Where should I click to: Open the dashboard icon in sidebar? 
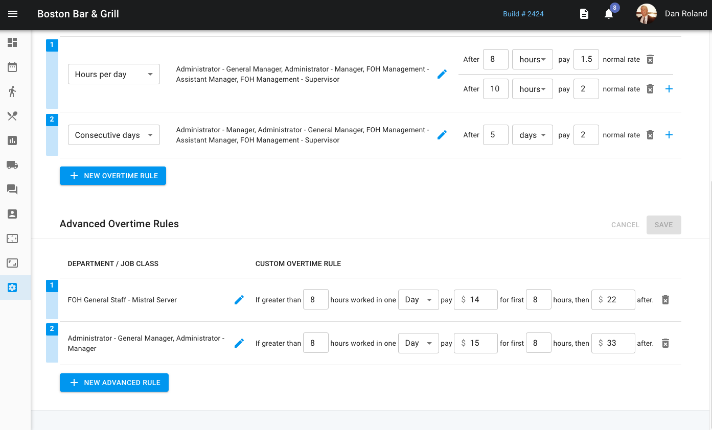pos(12,42)
